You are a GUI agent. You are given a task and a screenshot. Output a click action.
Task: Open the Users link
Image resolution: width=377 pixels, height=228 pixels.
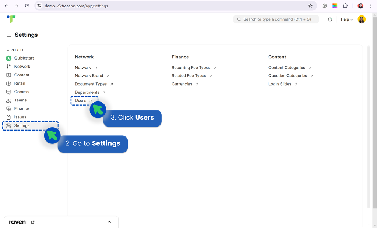[80, 100]
